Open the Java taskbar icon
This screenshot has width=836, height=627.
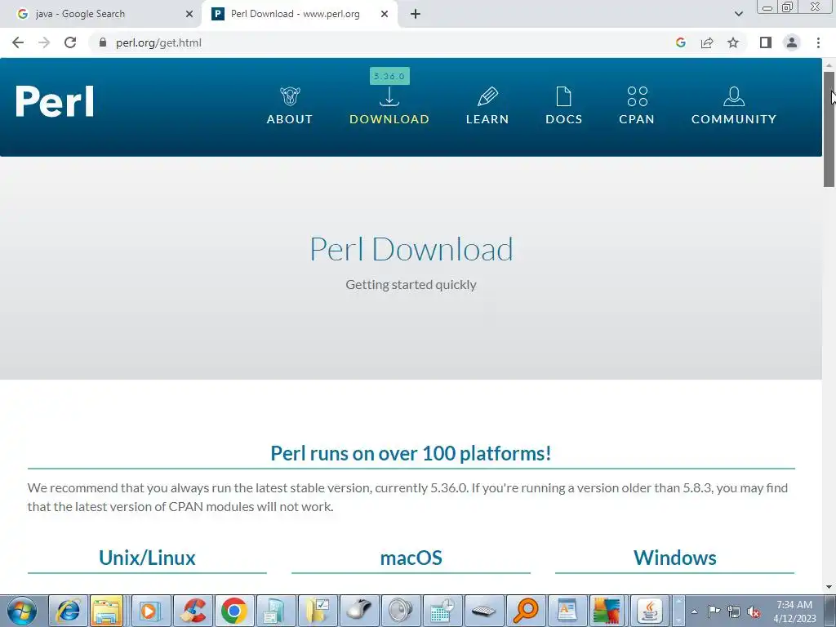pyautogui.click(x=650, y=611)
